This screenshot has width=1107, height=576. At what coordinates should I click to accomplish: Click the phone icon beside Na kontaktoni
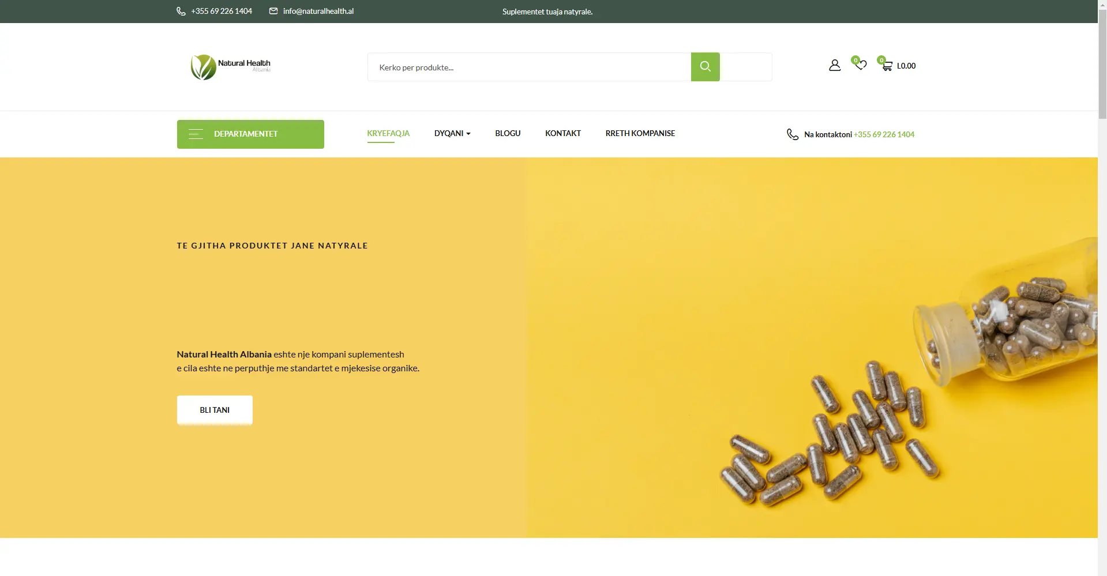[793, 134]
